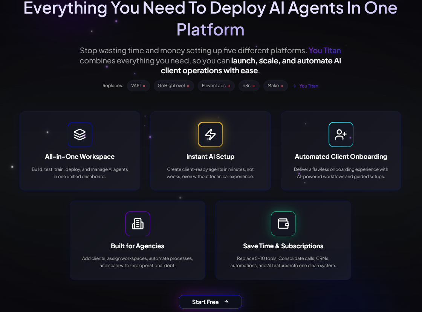422x312 pixels.
Task: Dismiss the GoHighLevel chip with its ×
Action: pyautogui.click(x=188, y=86)
